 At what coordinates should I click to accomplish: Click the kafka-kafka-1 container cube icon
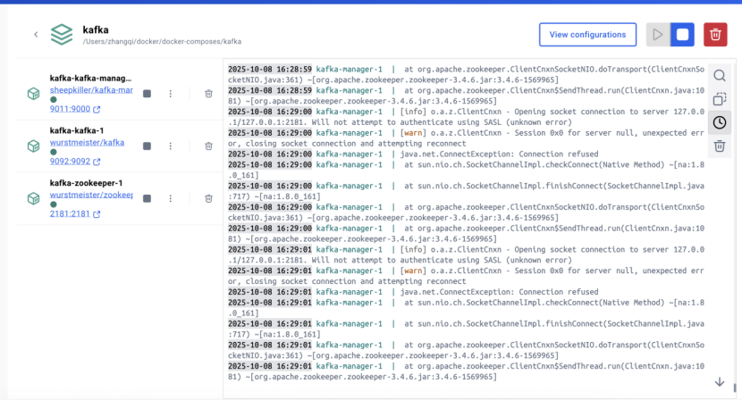(x=34, y=146)
